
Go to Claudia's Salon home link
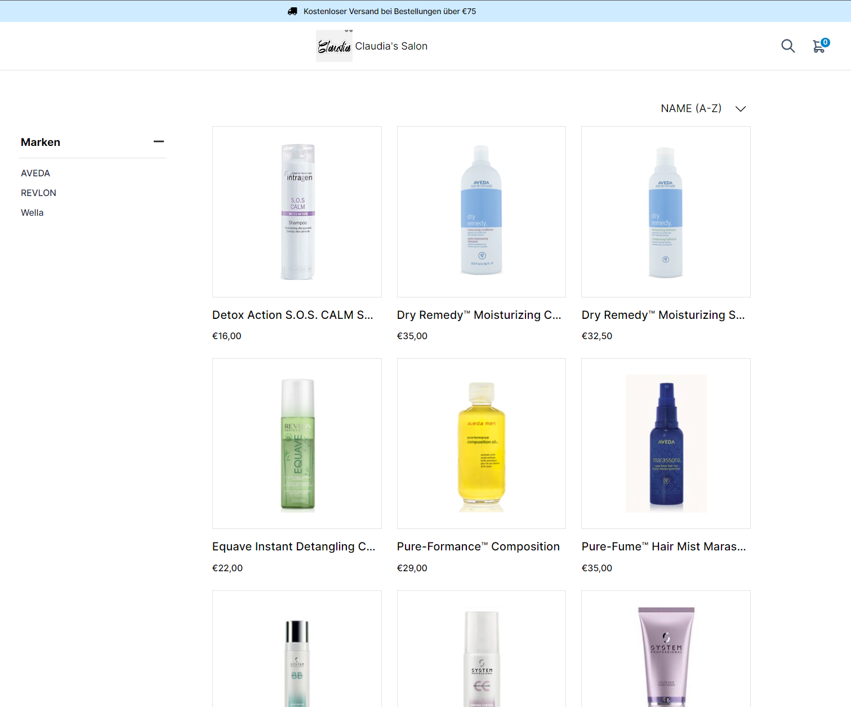click(x=391, y=46)
